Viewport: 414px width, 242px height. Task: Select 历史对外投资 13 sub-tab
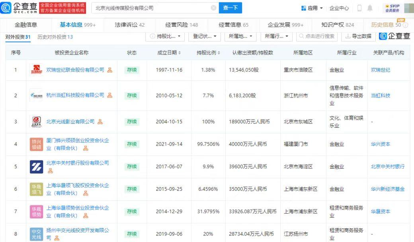[55, 37]
